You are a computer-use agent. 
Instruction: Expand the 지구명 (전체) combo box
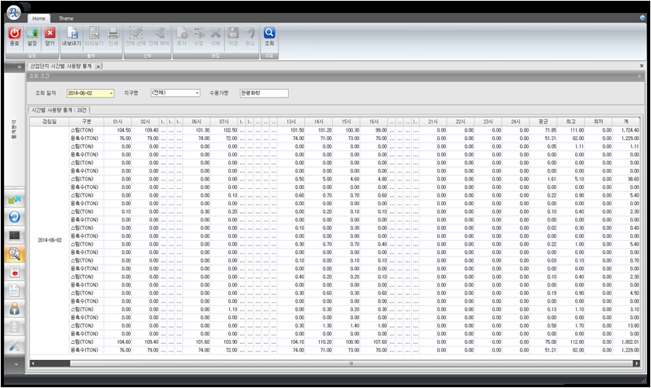click(197, 93)
